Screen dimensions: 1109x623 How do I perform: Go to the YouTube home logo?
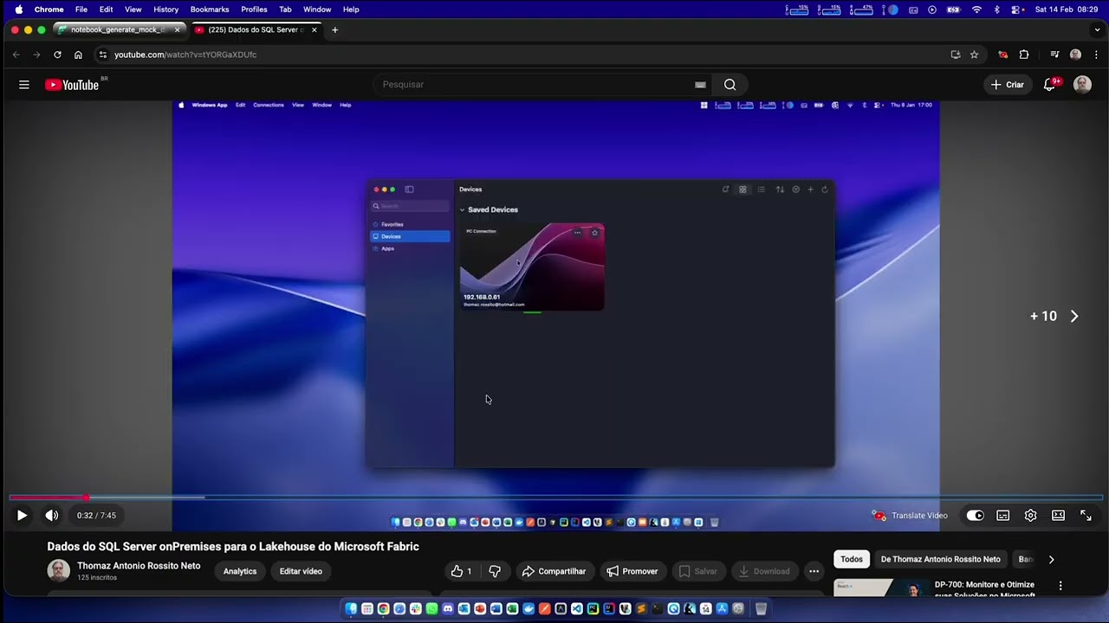coord(72,85)
